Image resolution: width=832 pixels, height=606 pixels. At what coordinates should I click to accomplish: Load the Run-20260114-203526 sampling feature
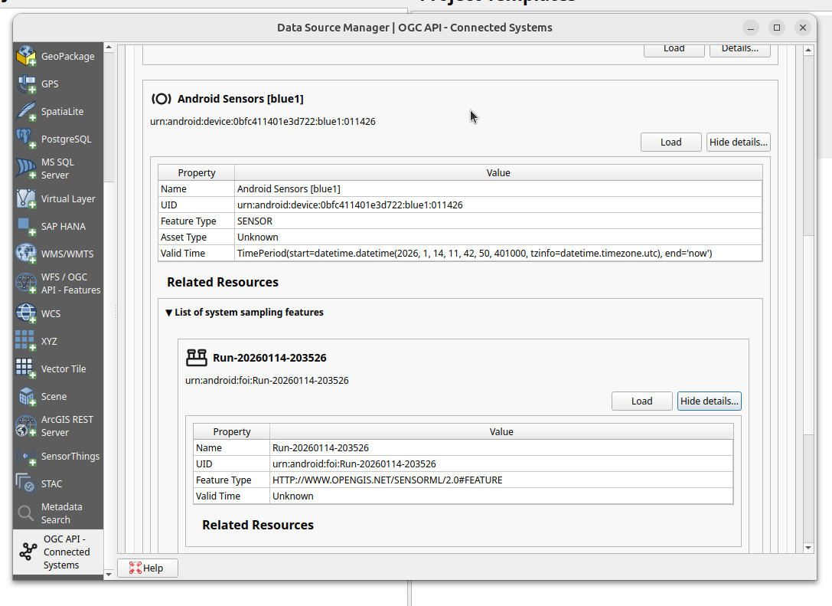[x=641, y=401]
